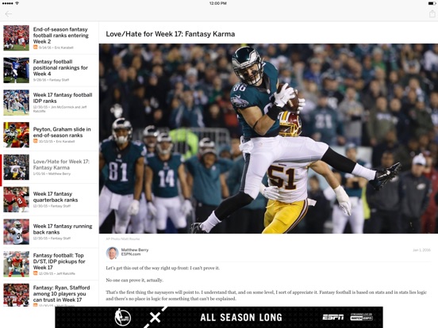438x328 pixels.
Task: Select Love/Hate for Week 17 sidebar item
Action: point(50,167)
